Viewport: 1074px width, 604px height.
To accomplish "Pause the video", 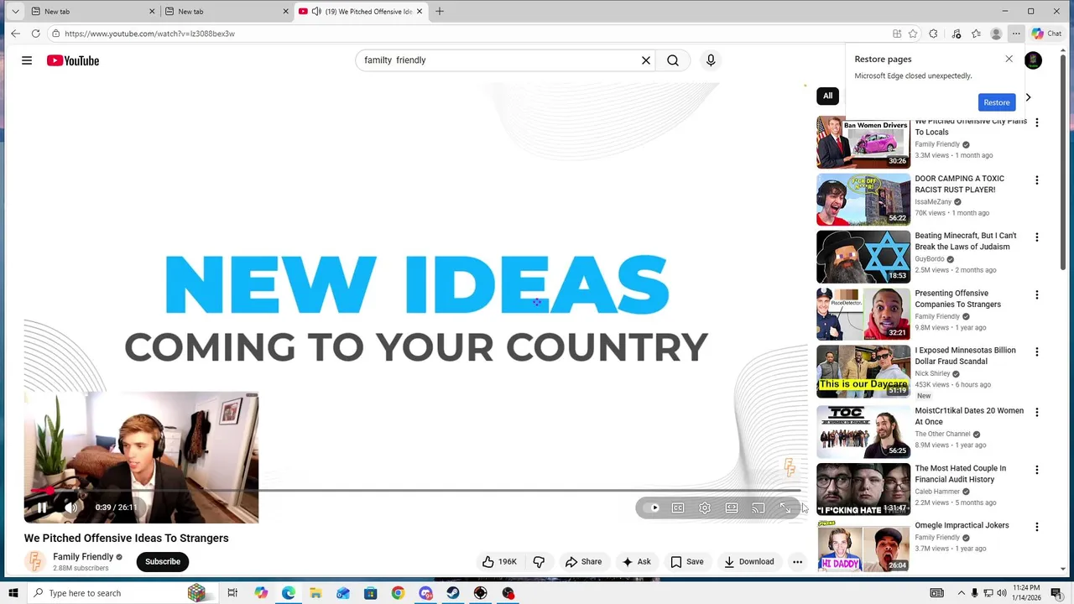I will 42,508.
